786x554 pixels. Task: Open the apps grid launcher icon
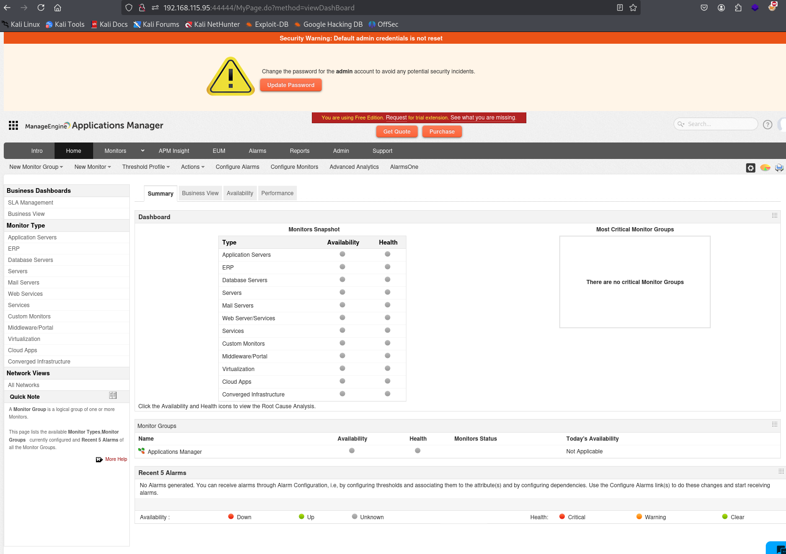13,125
